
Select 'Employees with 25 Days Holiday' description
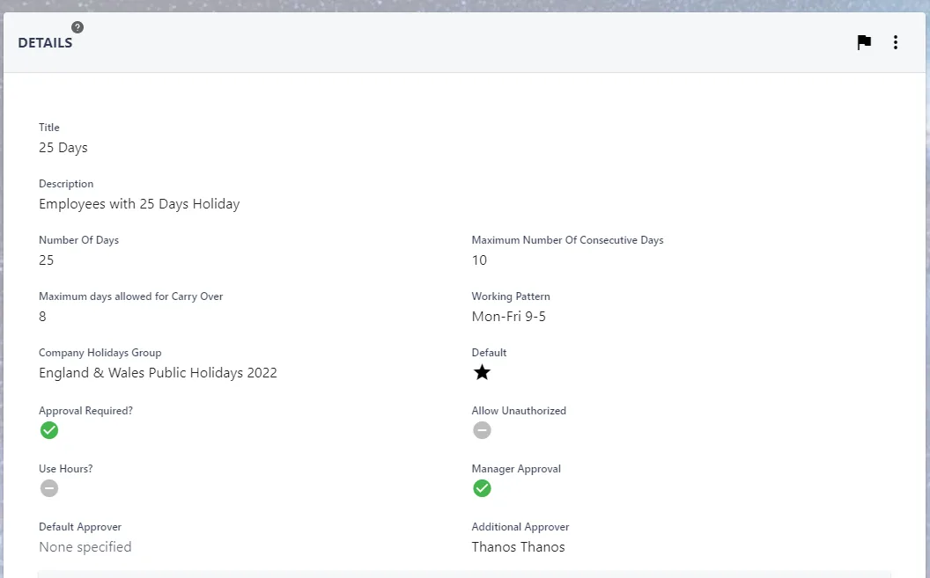[139, 204]
